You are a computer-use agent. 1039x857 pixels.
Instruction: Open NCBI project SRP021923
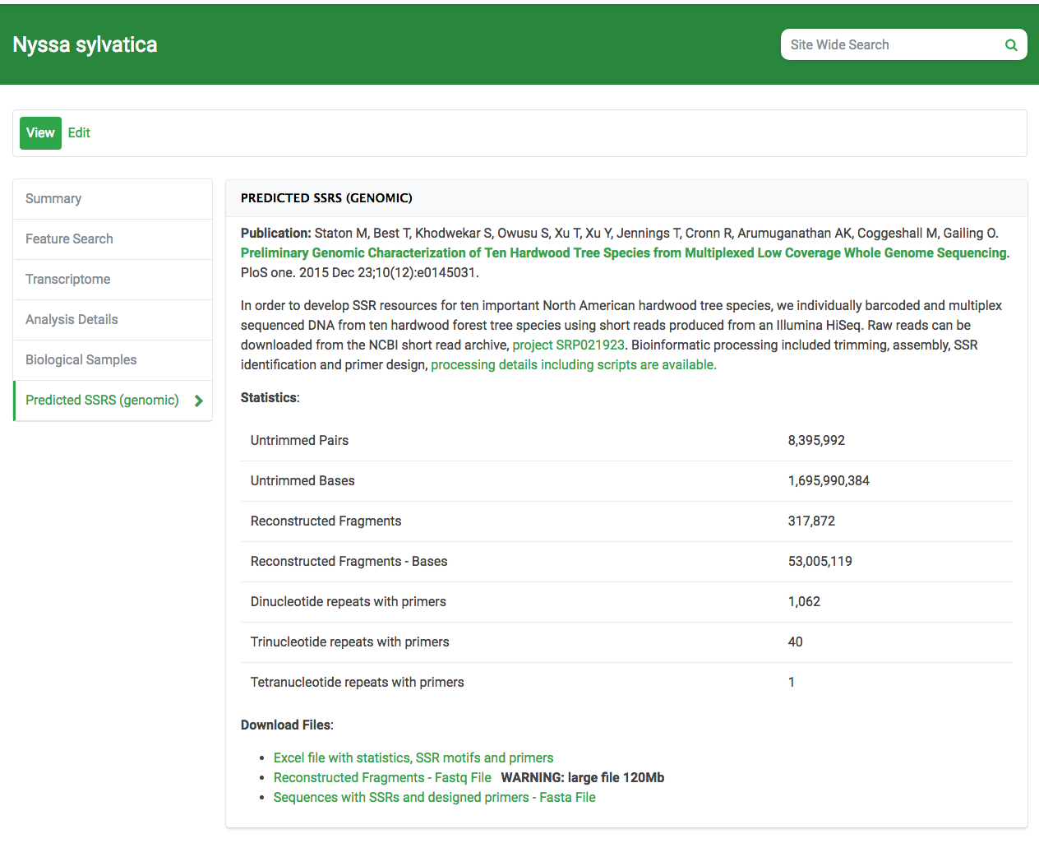567,345
